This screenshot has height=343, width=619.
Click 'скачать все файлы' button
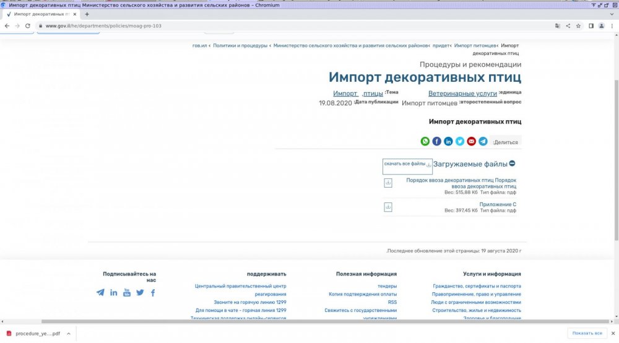pyautogui.click(x=407, y=165)
